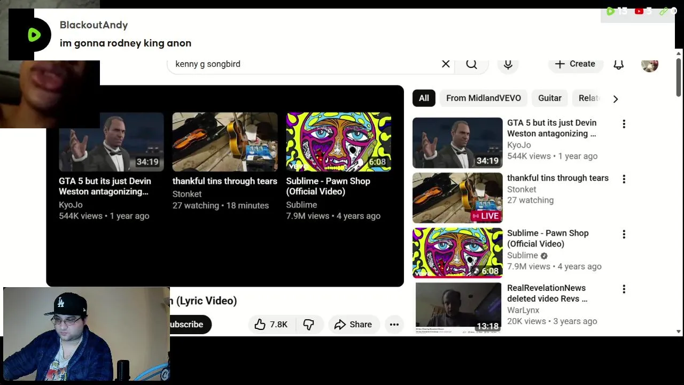Select the Related filter chip
This screenshot has height=385, width=684.
(x=588, y=98)
